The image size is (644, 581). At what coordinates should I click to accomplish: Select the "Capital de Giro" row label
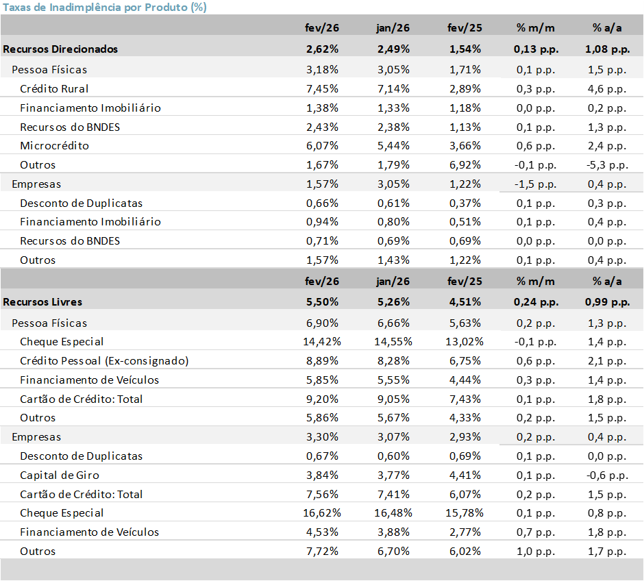(59, 475)
